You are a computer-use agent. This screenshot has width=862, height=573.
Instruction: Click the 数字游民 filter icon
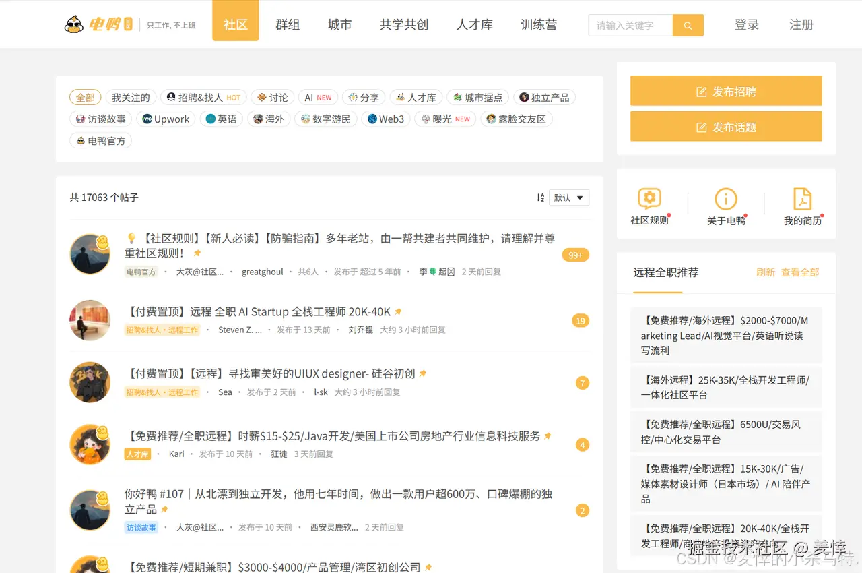point(306,119)
